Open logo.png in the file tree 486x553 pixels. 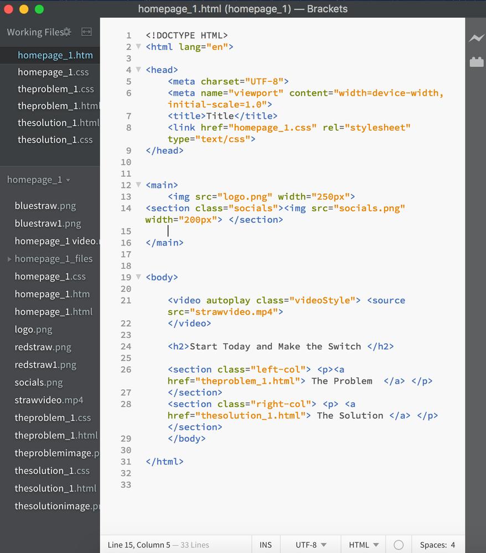(x=34, y=330)
